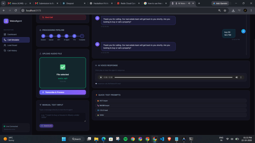Click the Complete pipeline step circle
Image resolution: width=255 pixels, height=143 pixels.
pyautogui.click(x=82, y=36)
